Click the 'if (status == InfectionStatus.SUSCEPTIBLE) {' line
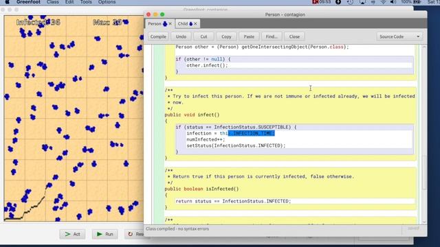440x247 pixels. tap(236, 127)
